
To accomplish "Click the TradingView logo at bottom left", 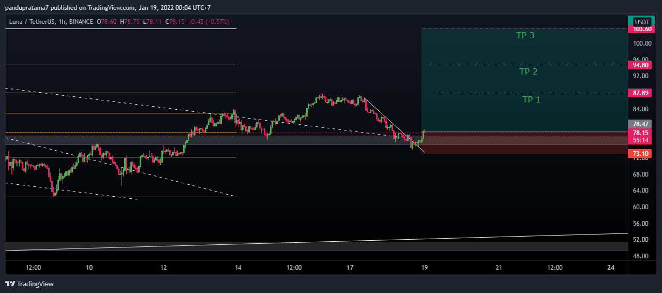I will (x=29, y=284).
